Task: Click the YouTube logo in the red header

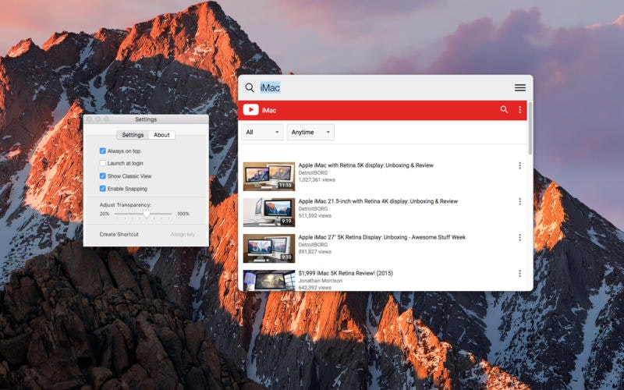Action: [250, 110]
